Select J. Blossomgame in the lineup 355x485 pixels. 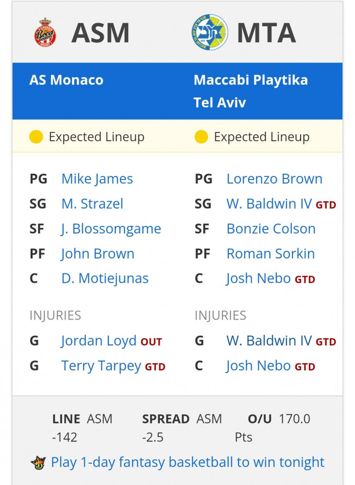click(111, 229)
